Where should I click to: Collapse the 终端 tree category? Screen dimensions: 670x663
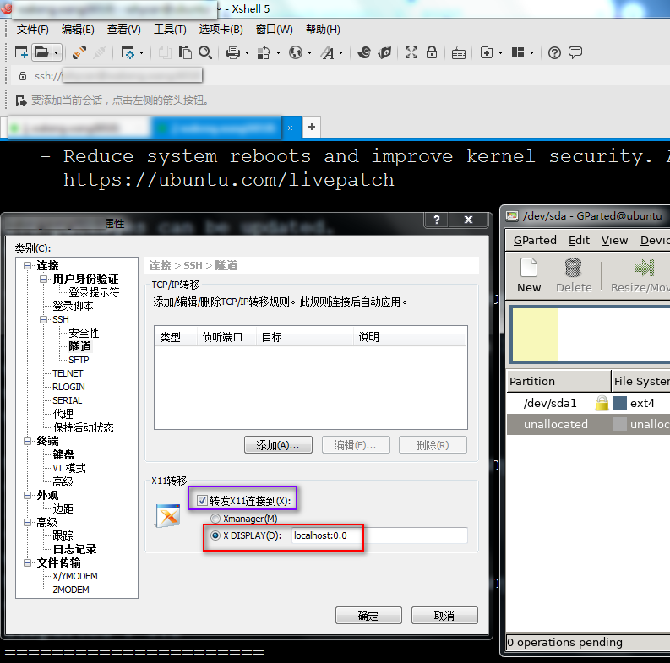click(x=27, y=441)
